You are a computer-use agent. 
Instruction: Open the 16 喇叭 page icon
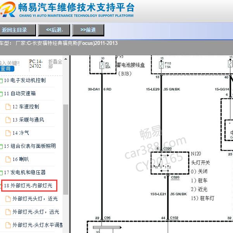pyautogui.click(x=8, y=159)
